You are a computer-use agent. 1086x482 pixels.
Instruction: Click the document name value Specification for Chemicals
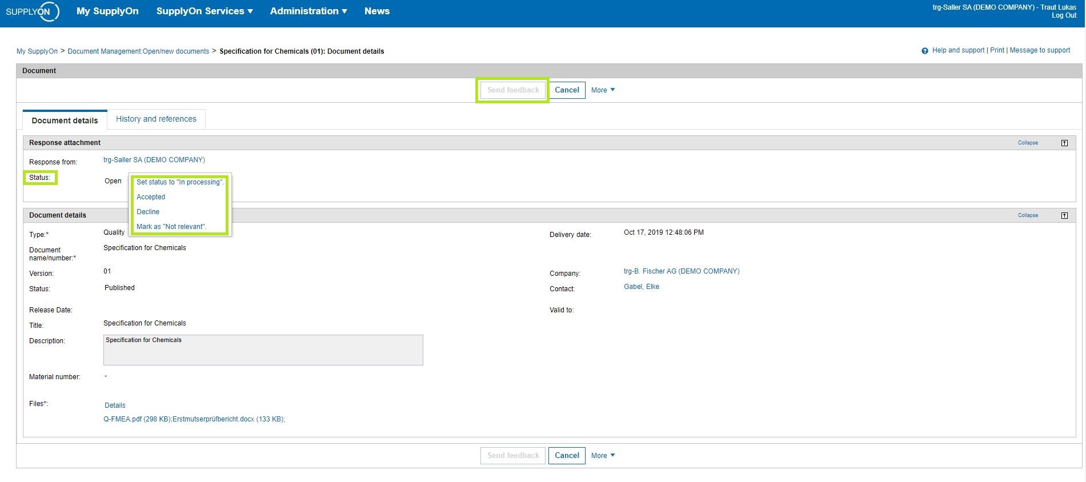145,248
